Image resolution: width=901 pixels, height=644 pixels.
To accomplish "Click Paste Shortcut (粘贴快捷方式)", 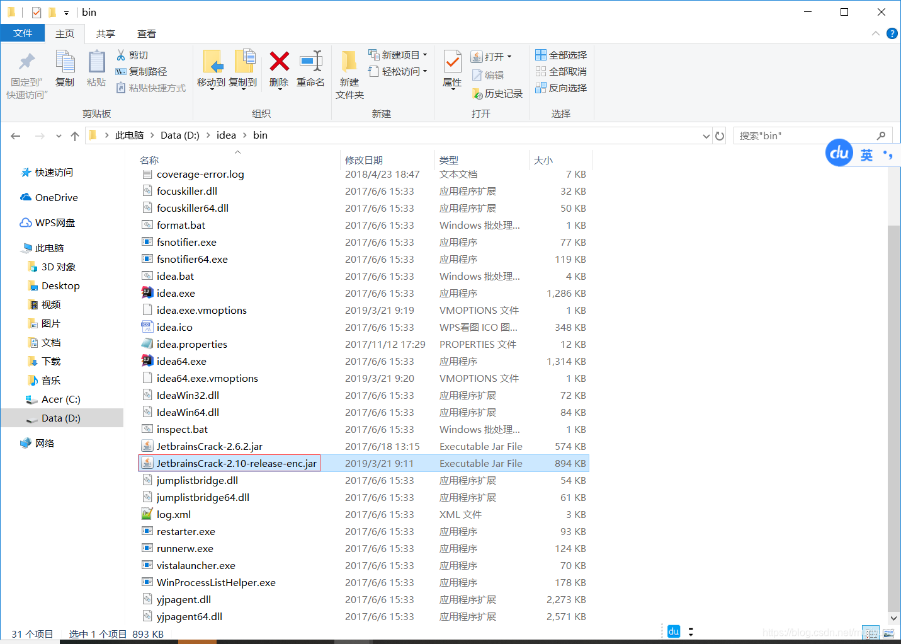I will pyautogui.click(x=151, y=88).
